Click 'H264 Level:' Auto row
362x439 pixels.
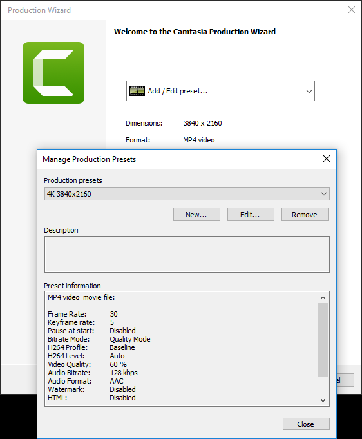tap(86, 356)
